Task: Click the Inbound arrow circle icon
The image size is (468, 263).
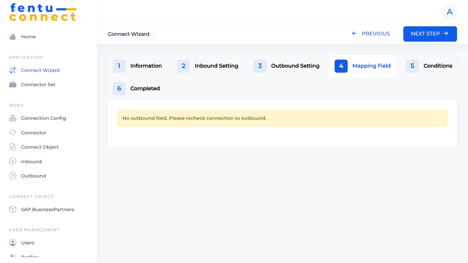Action: click(13, 161)
